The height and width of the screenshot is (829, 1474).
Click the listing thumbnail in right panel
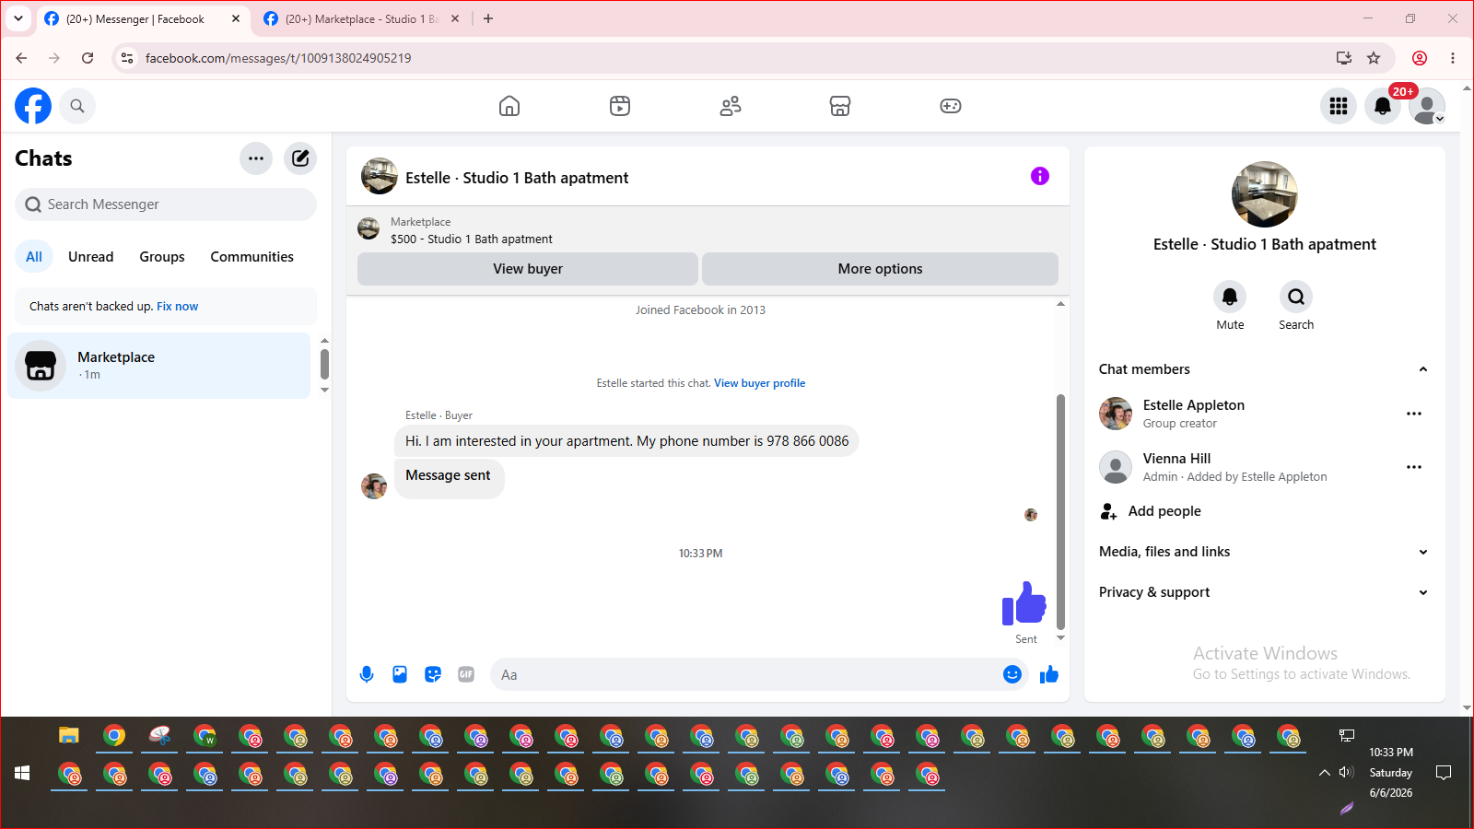(1265, 194)
